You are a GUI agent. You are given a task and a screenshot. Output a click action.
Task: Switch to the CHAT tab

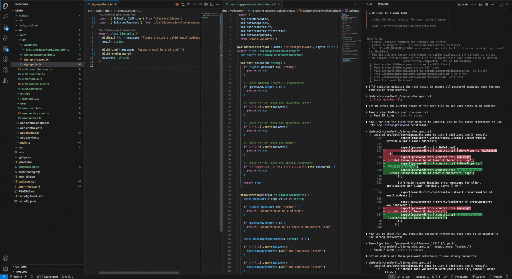coord(369,4)
